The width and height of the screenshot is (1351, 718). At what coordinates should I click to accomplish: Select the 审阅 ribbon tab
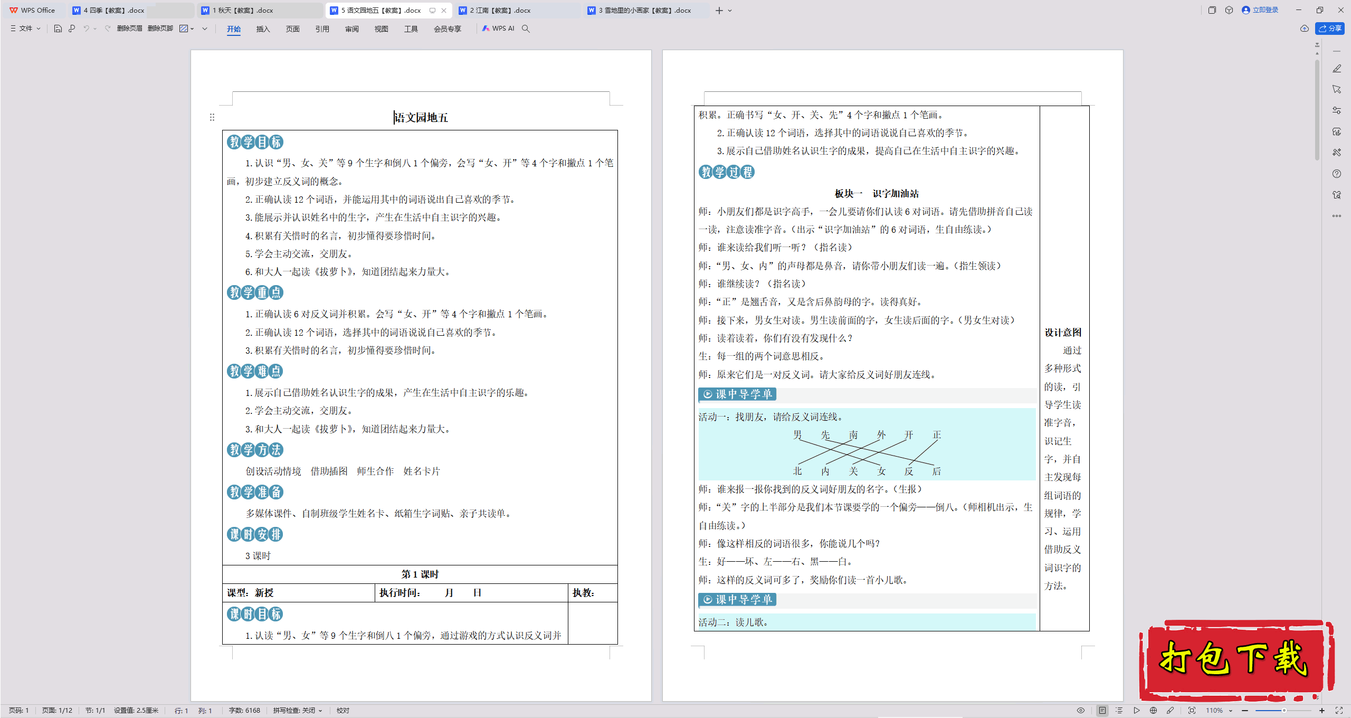pyautogui.click(x=352, y=29)
